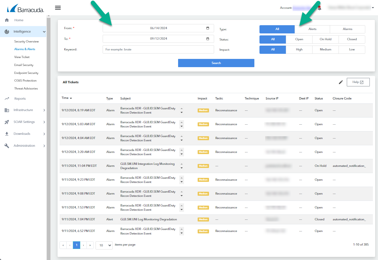Click the Closure Code column header
Image resolution: width=378 pixels, height=260 pixels.
pyautogui.click(x=342, y=99)
